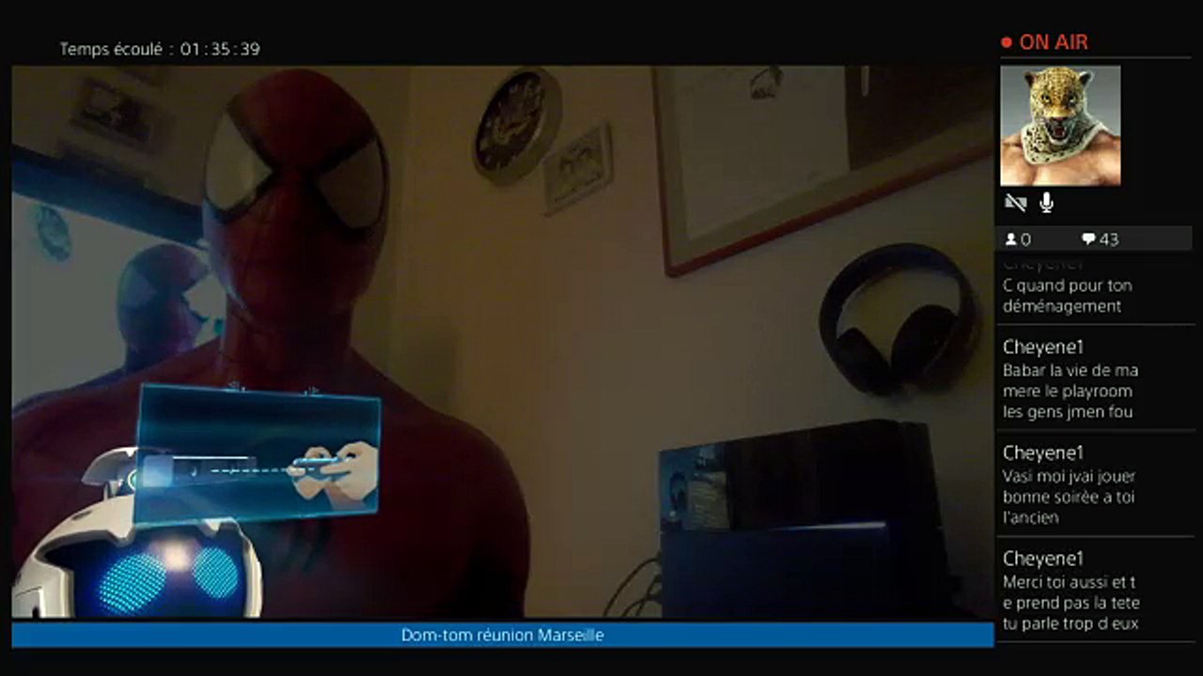This screenshot has width=1203, height=676.
Task: Click the floating holographic controller panel
Action: click(258, 453)
